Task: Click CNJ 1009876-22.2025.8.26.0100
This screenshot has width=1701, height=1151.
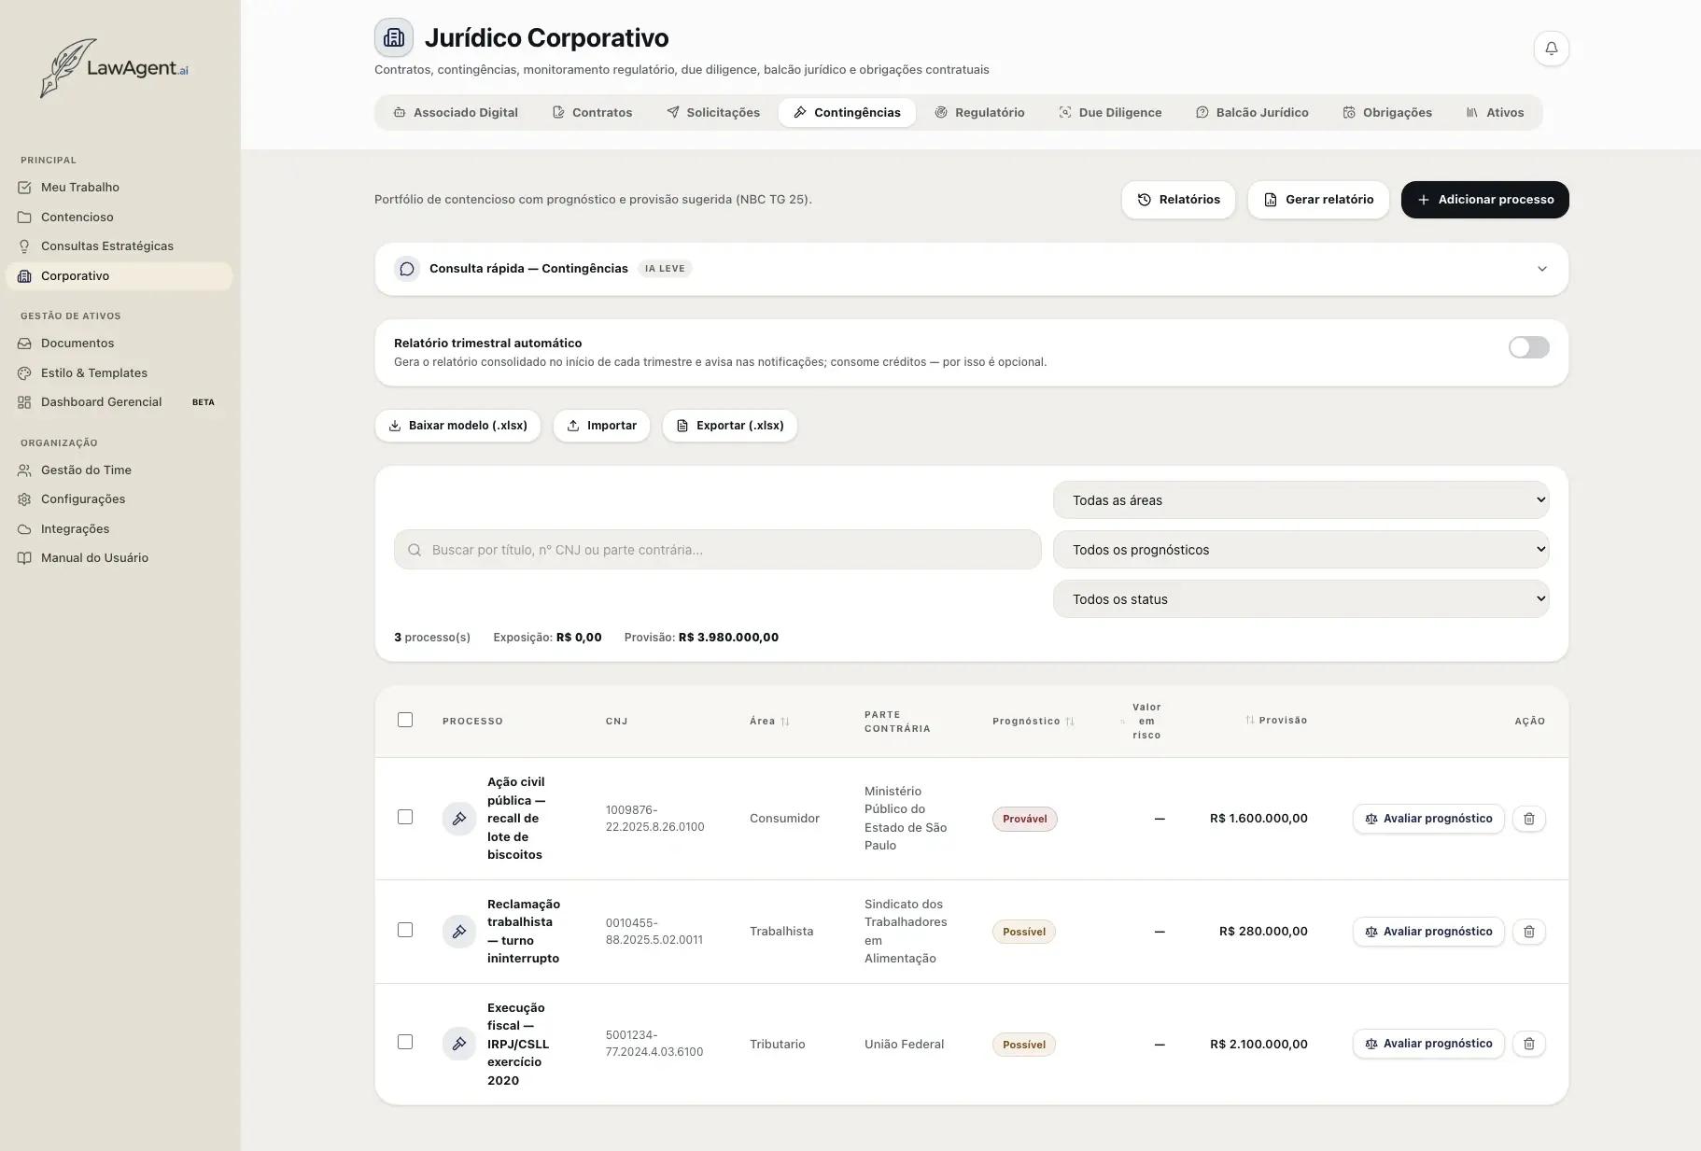Action: [654, 819]
